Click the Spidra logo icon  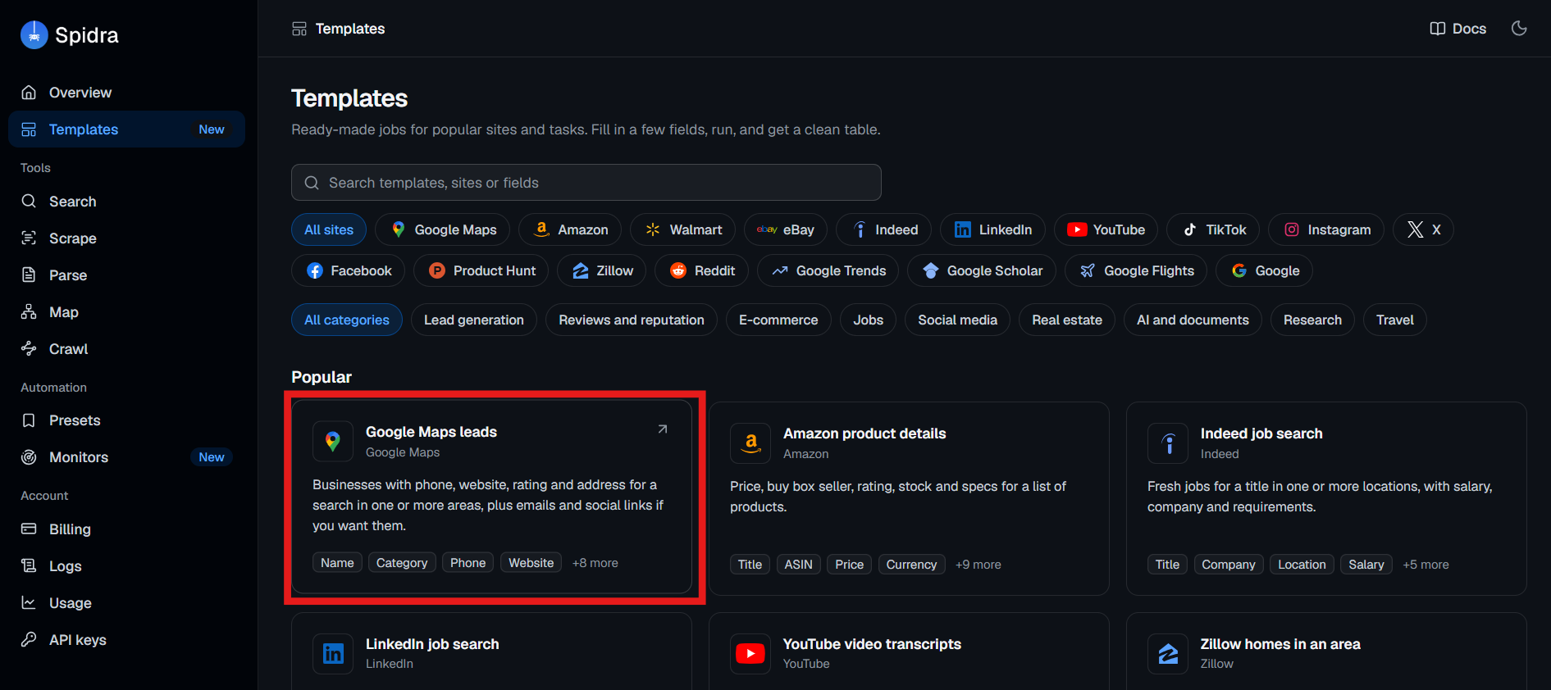34,35
